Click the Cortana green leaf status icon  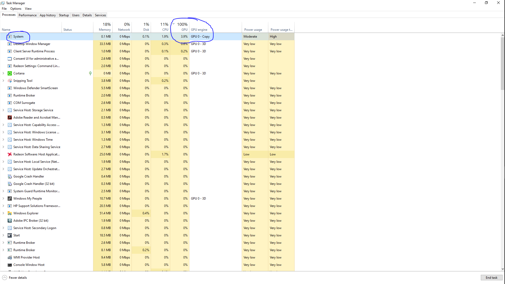pos(90,73)
